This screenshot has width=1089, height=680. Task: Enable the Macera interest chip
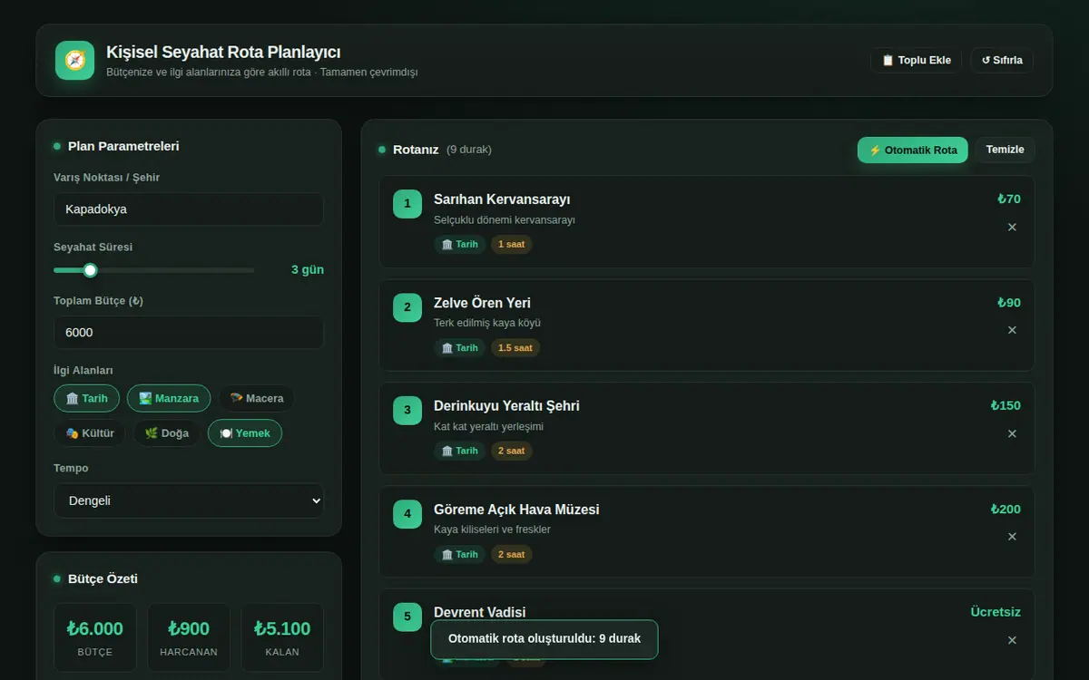[x=256, y=398]
